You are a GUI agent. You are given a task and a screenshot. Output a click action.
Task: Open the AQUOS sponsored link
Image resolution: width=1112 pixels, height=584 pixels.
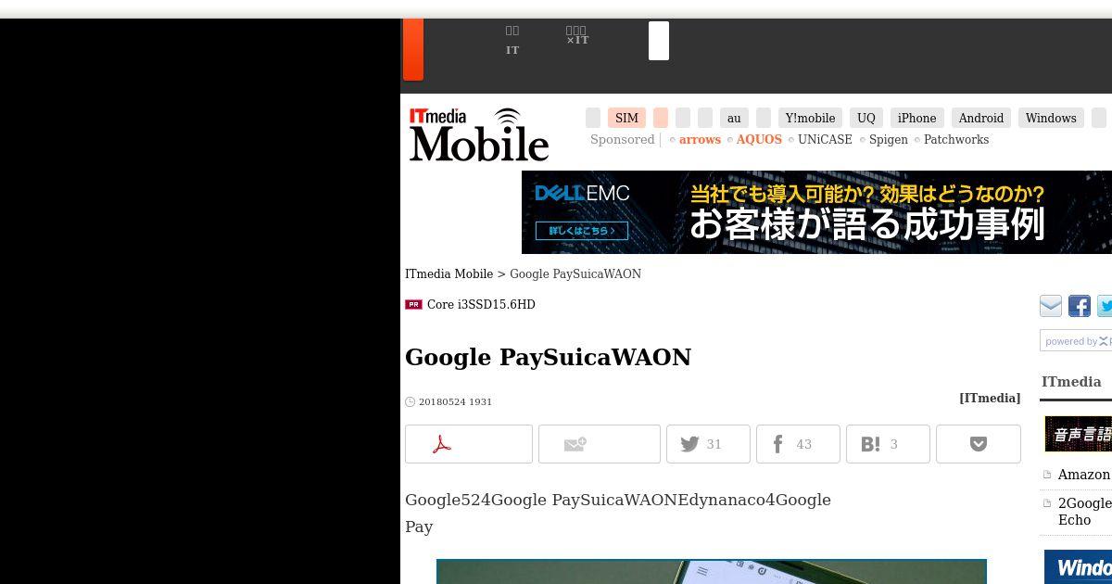[759, 139]
